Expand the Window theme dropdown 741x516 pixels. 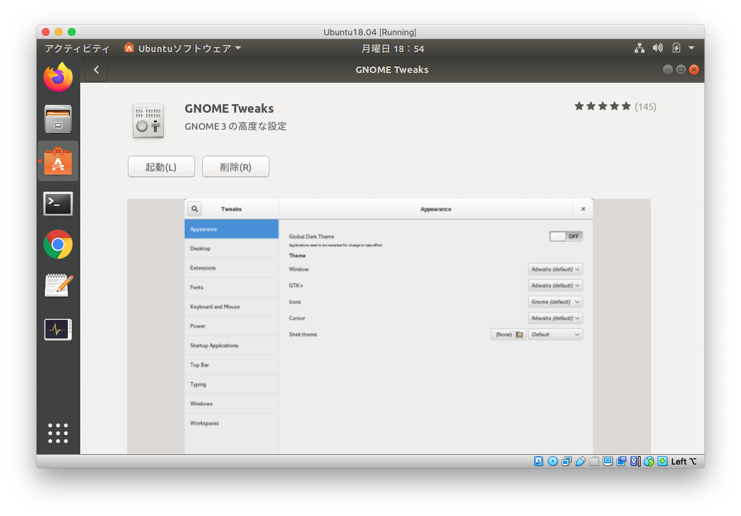[555, 269]
